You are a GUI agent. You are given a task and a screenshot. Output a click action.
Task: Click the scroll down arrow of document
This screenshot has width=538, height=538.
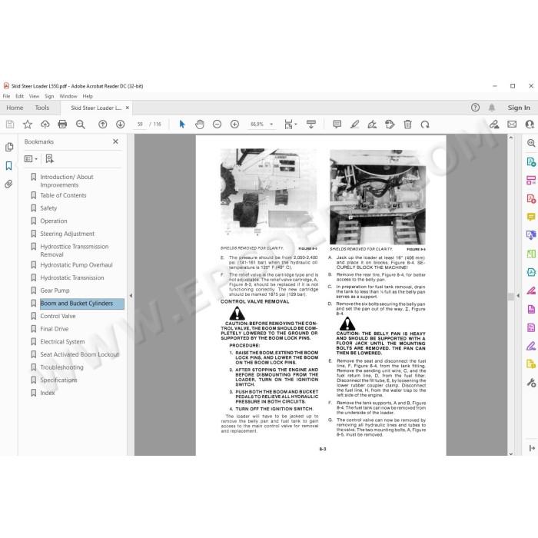[511, 453]
